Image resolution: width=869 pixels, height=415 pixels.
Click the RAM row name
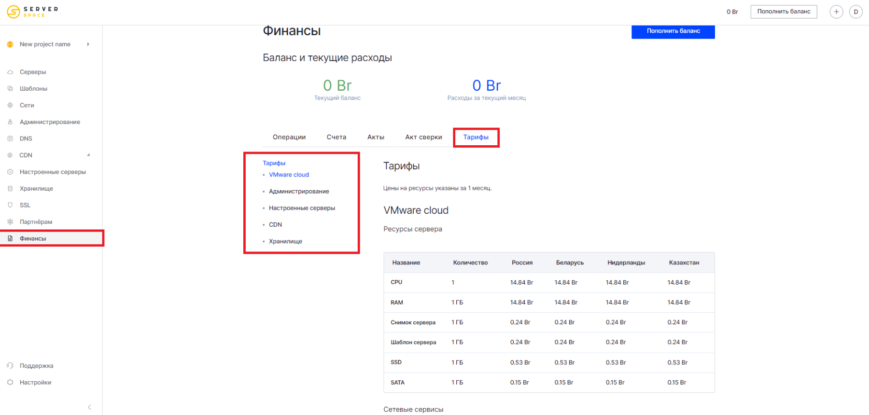[397, 303]
